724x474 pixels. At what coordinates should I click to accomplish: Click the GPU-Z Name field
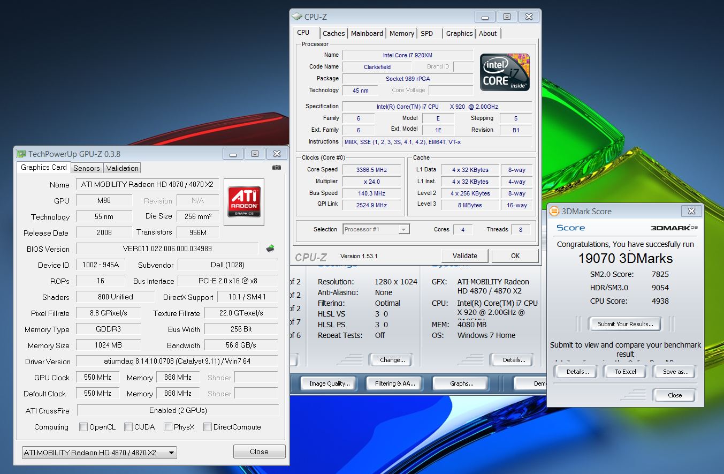coord(147,184)
